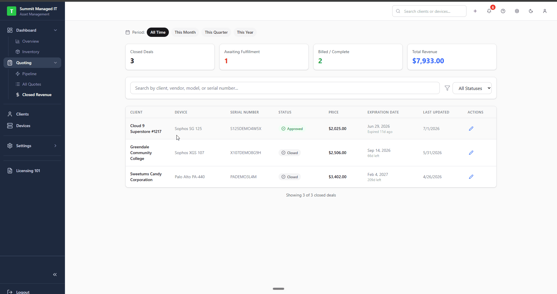Click serial number X107DEMO8G9H
557x294 pixels.
point(246,153)
